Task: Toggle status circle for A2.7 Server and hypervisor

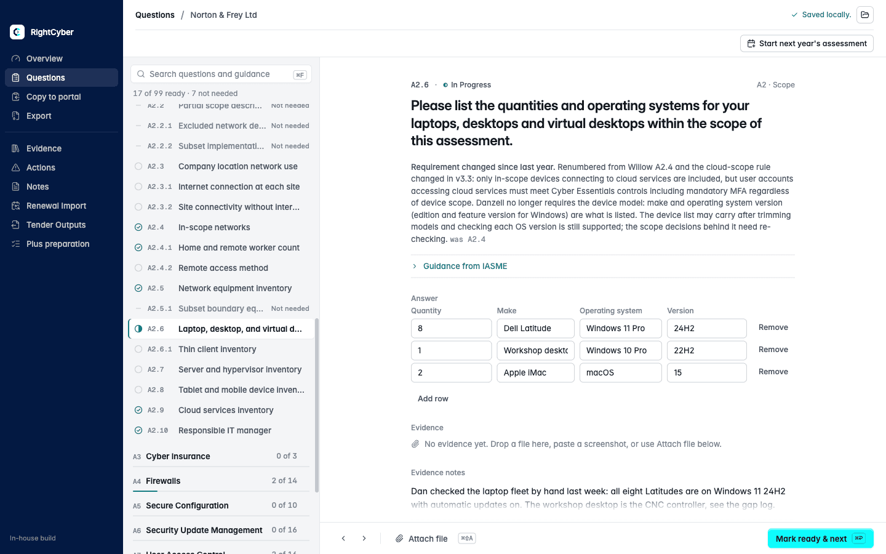Action: (x=138, y=369)
